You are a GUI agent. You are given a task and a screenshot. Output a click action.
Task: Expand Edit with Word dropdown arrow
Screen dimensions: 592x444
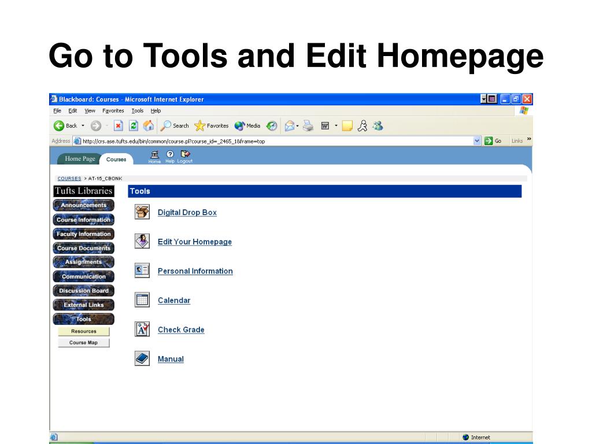336,125
